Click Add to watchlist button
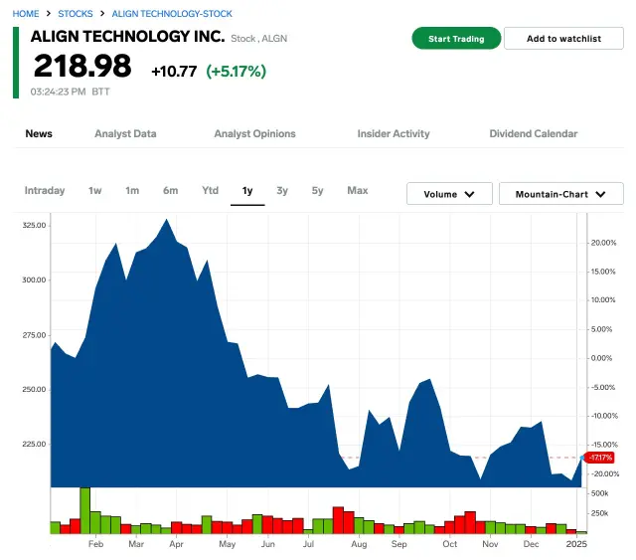Viewport: 636px width, 560px height. point(563,39)
